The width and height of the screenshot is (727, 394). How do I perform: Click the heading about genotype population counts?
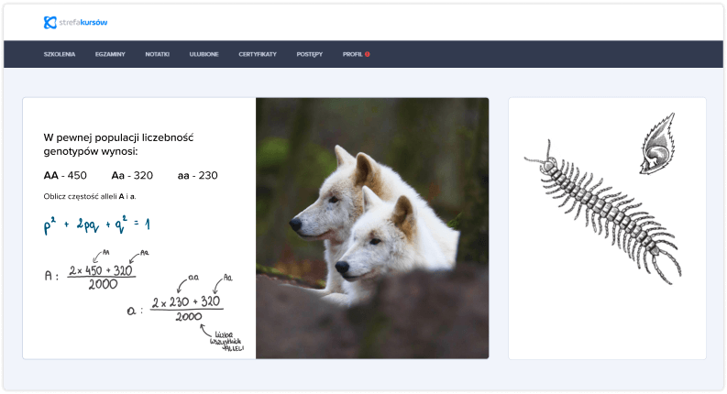(x=118, y=144)
